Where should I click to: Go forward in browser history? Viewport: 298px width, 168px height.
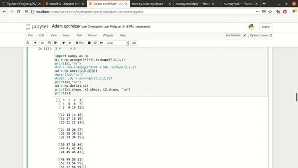[x=12, y=12]
